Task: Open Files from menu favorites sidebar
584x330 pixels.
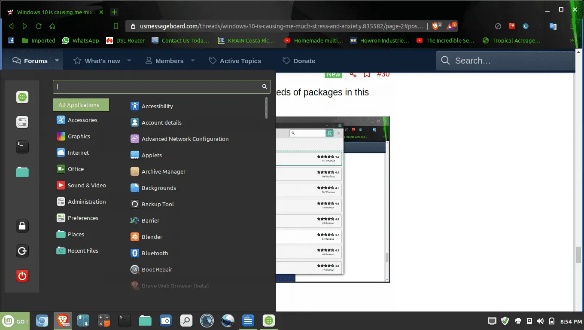Action: coord(22,172)
